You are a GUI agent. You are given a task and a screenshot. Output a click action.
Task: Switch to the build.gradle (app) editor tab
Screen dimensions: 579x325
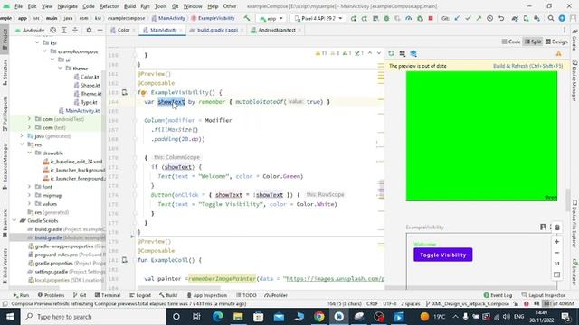pyautogui.click(x=217, y=30)
